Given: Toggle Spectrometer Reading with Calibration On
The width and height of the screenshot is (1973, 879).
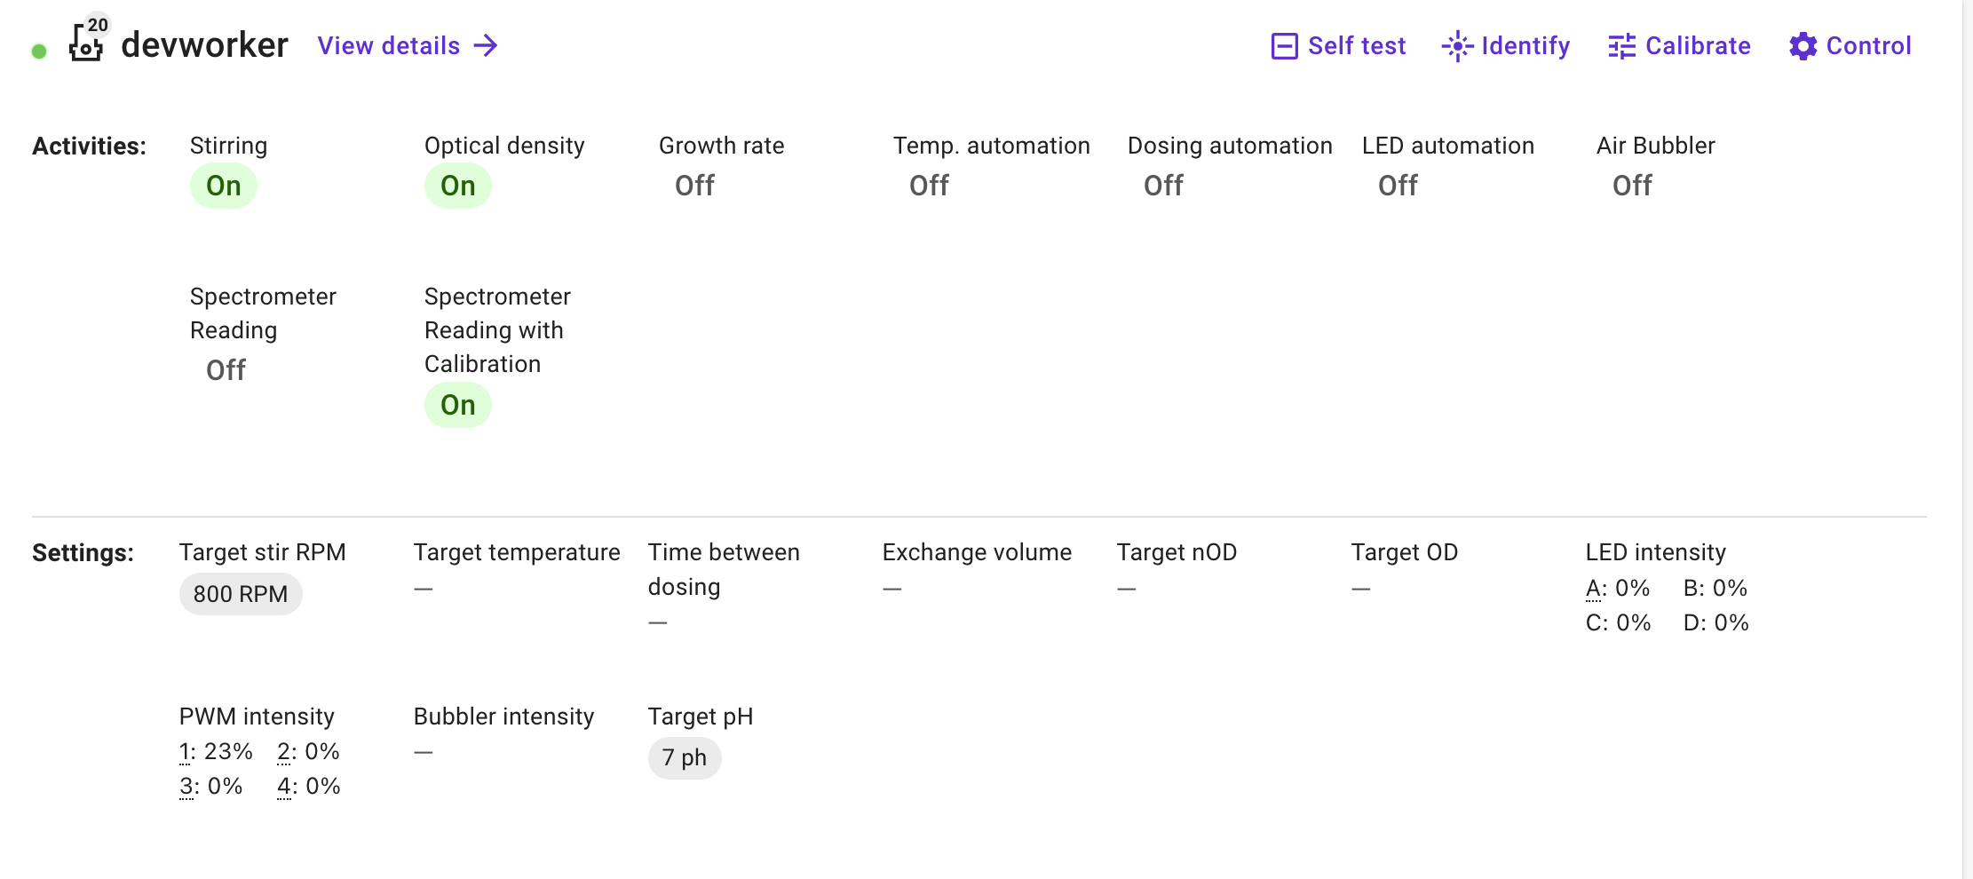Looking at the screenshot, I should (458, 405).
